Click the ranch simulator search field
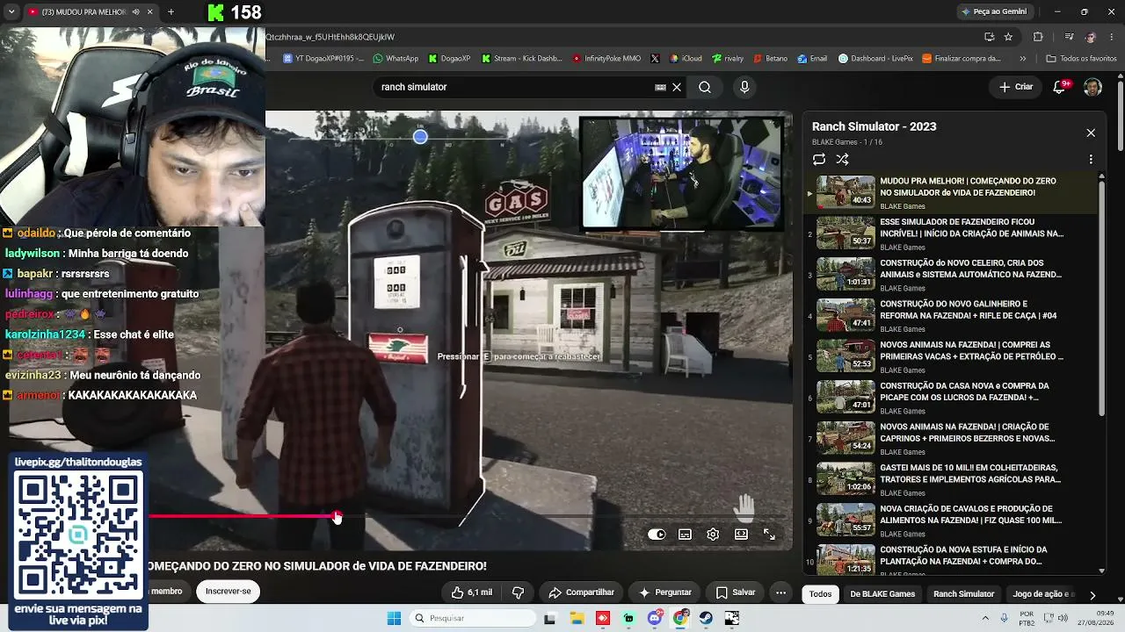1125x632 pixels. 514,87
